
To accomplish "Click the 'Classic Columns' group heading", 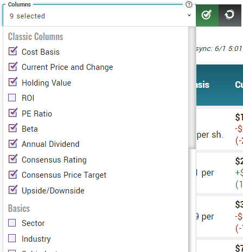I will (x=35, y=37).
